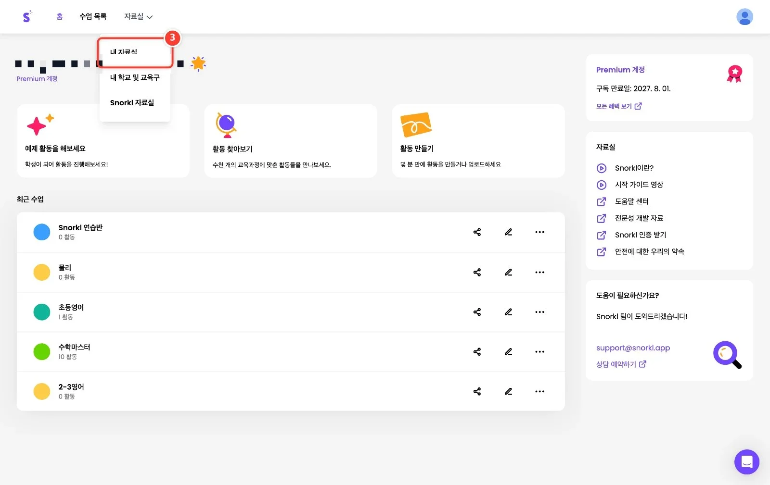Edit the 초등영어 class

(x=508, y=312)
